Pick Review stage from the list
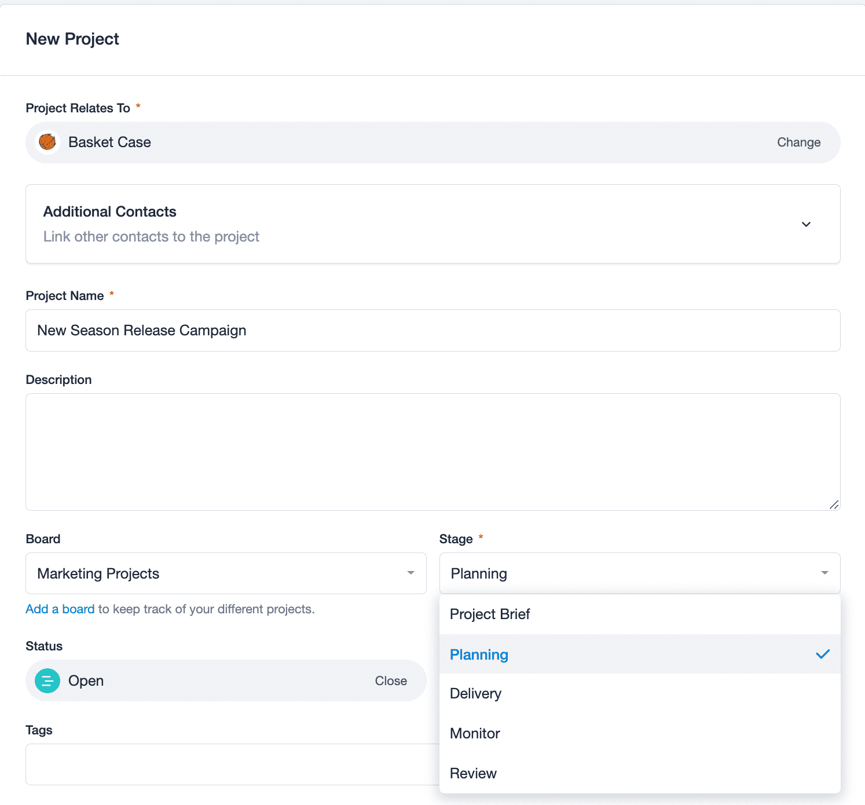The width and height of the screenshot is (865, 805). click(x=640, y=773)
